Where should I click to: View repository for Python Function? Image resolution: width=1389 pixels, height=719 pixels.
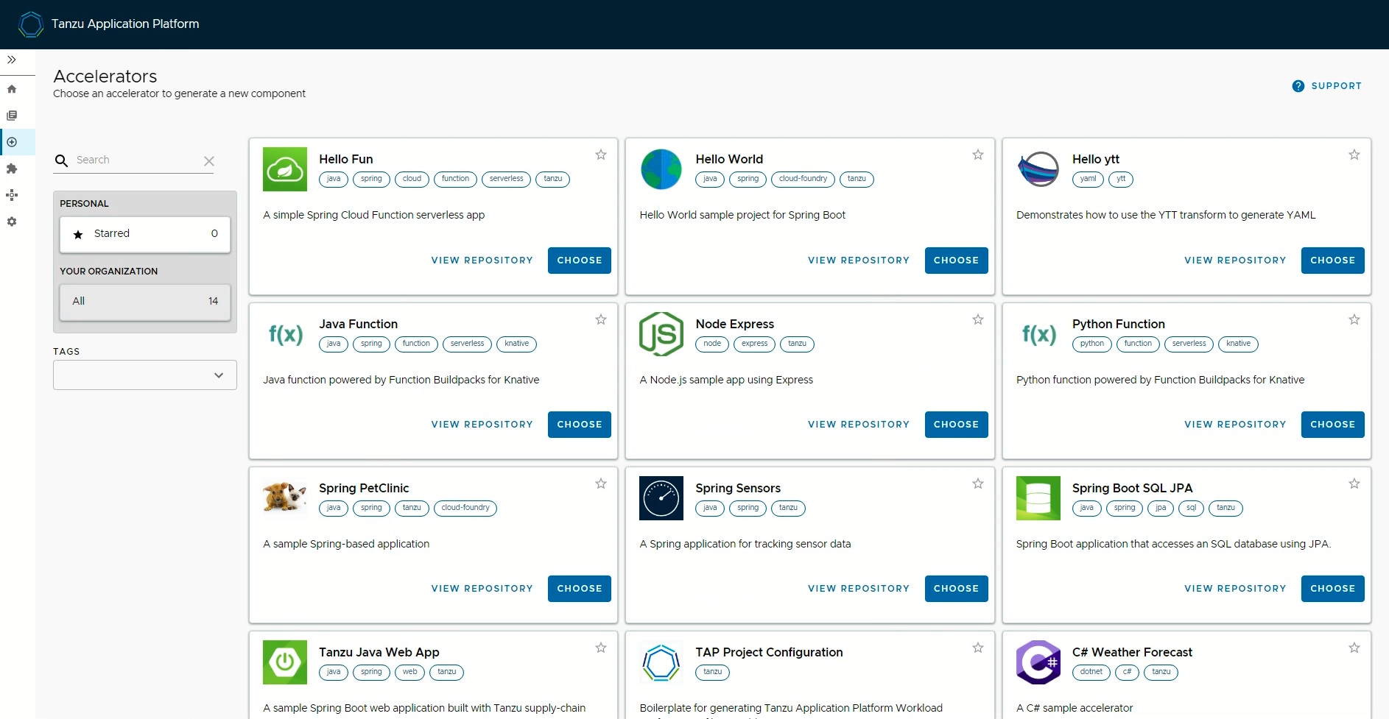1235,425
